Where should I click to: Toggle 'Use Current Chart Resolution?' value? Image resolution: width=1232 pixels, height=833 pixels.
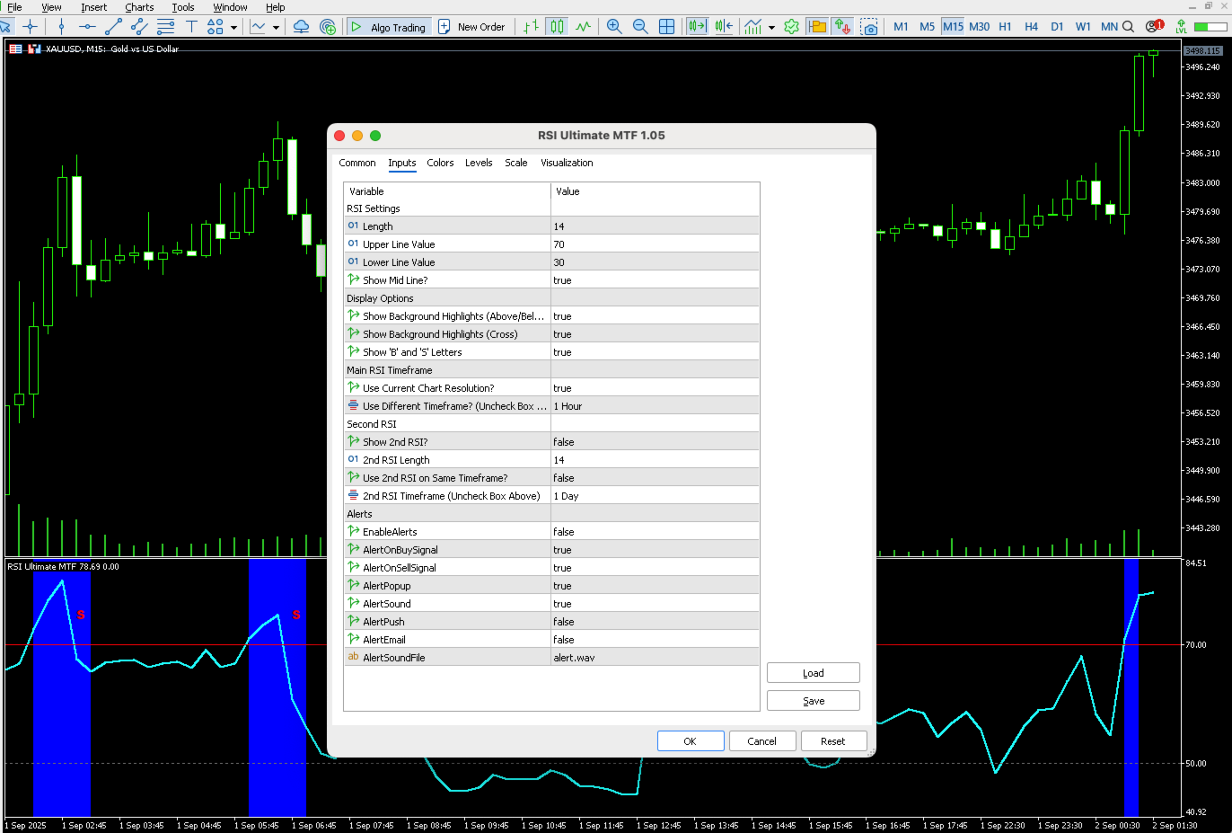[655, 388]
